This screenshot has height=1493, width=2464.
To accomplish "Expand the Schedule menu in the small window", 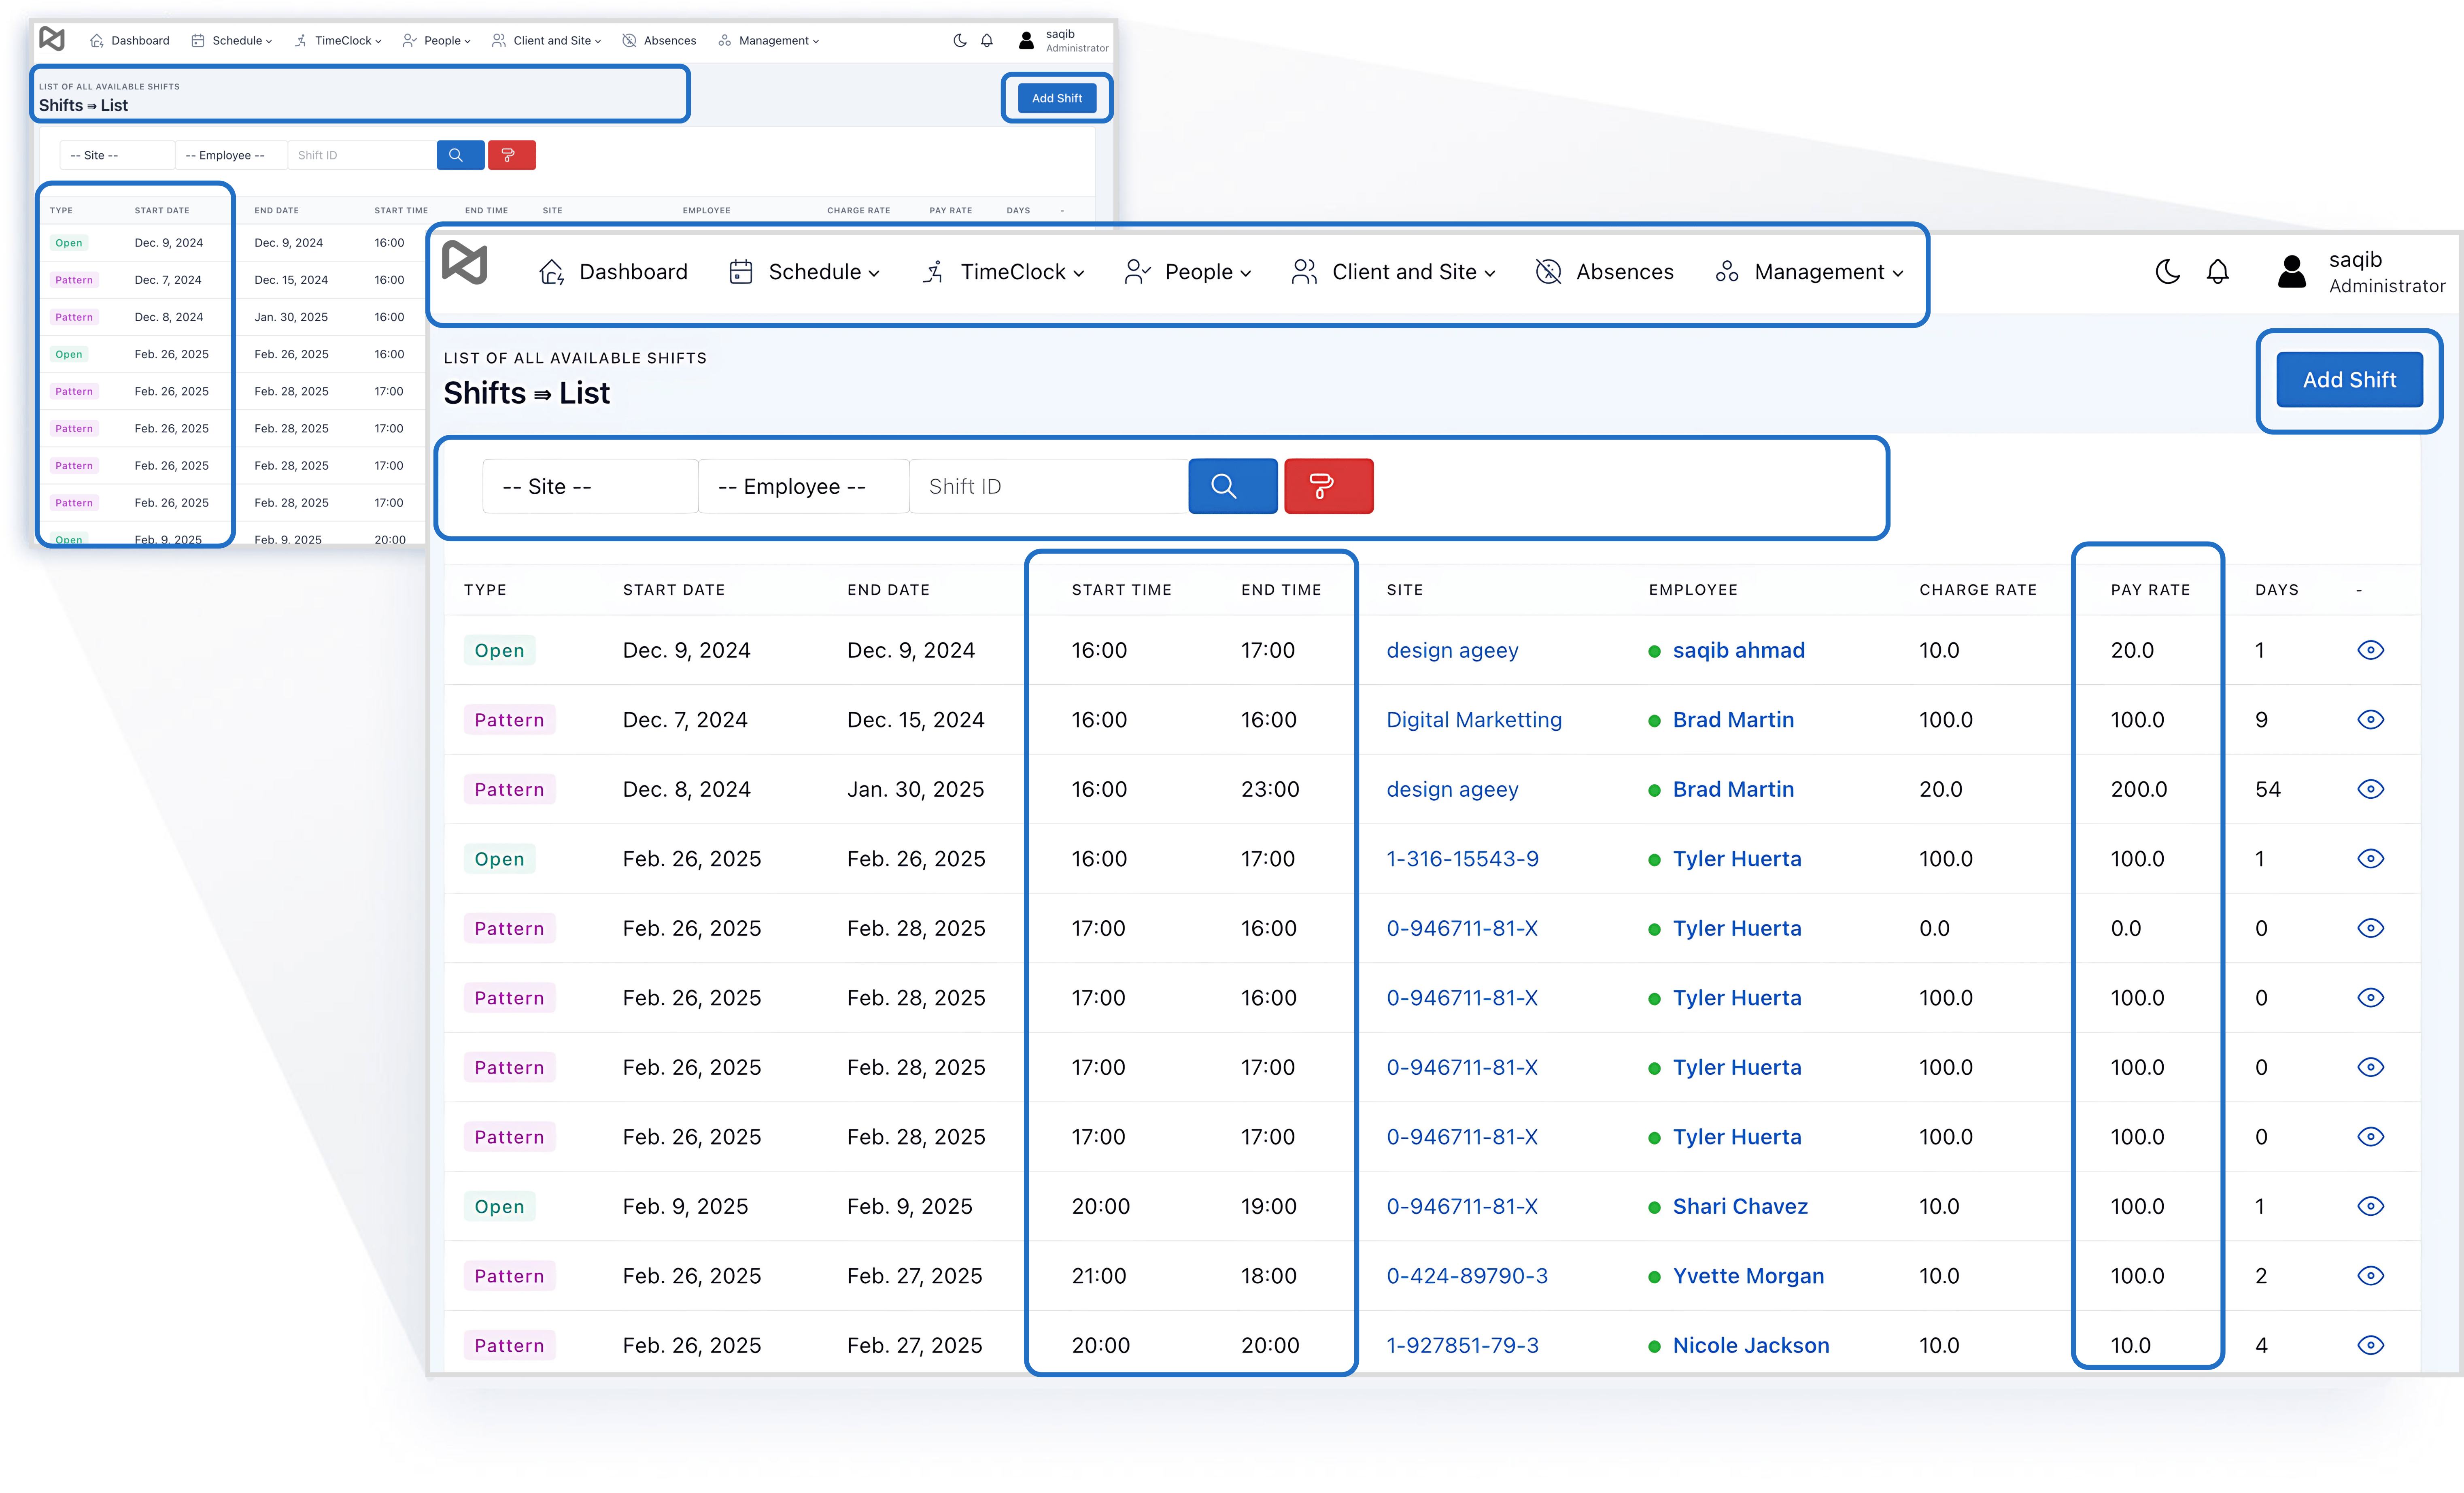I will click(231, 40).
